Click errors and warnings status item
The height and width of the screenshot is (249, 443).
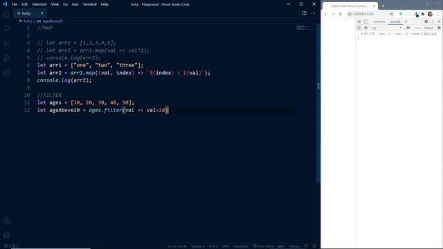coord(11,246)
